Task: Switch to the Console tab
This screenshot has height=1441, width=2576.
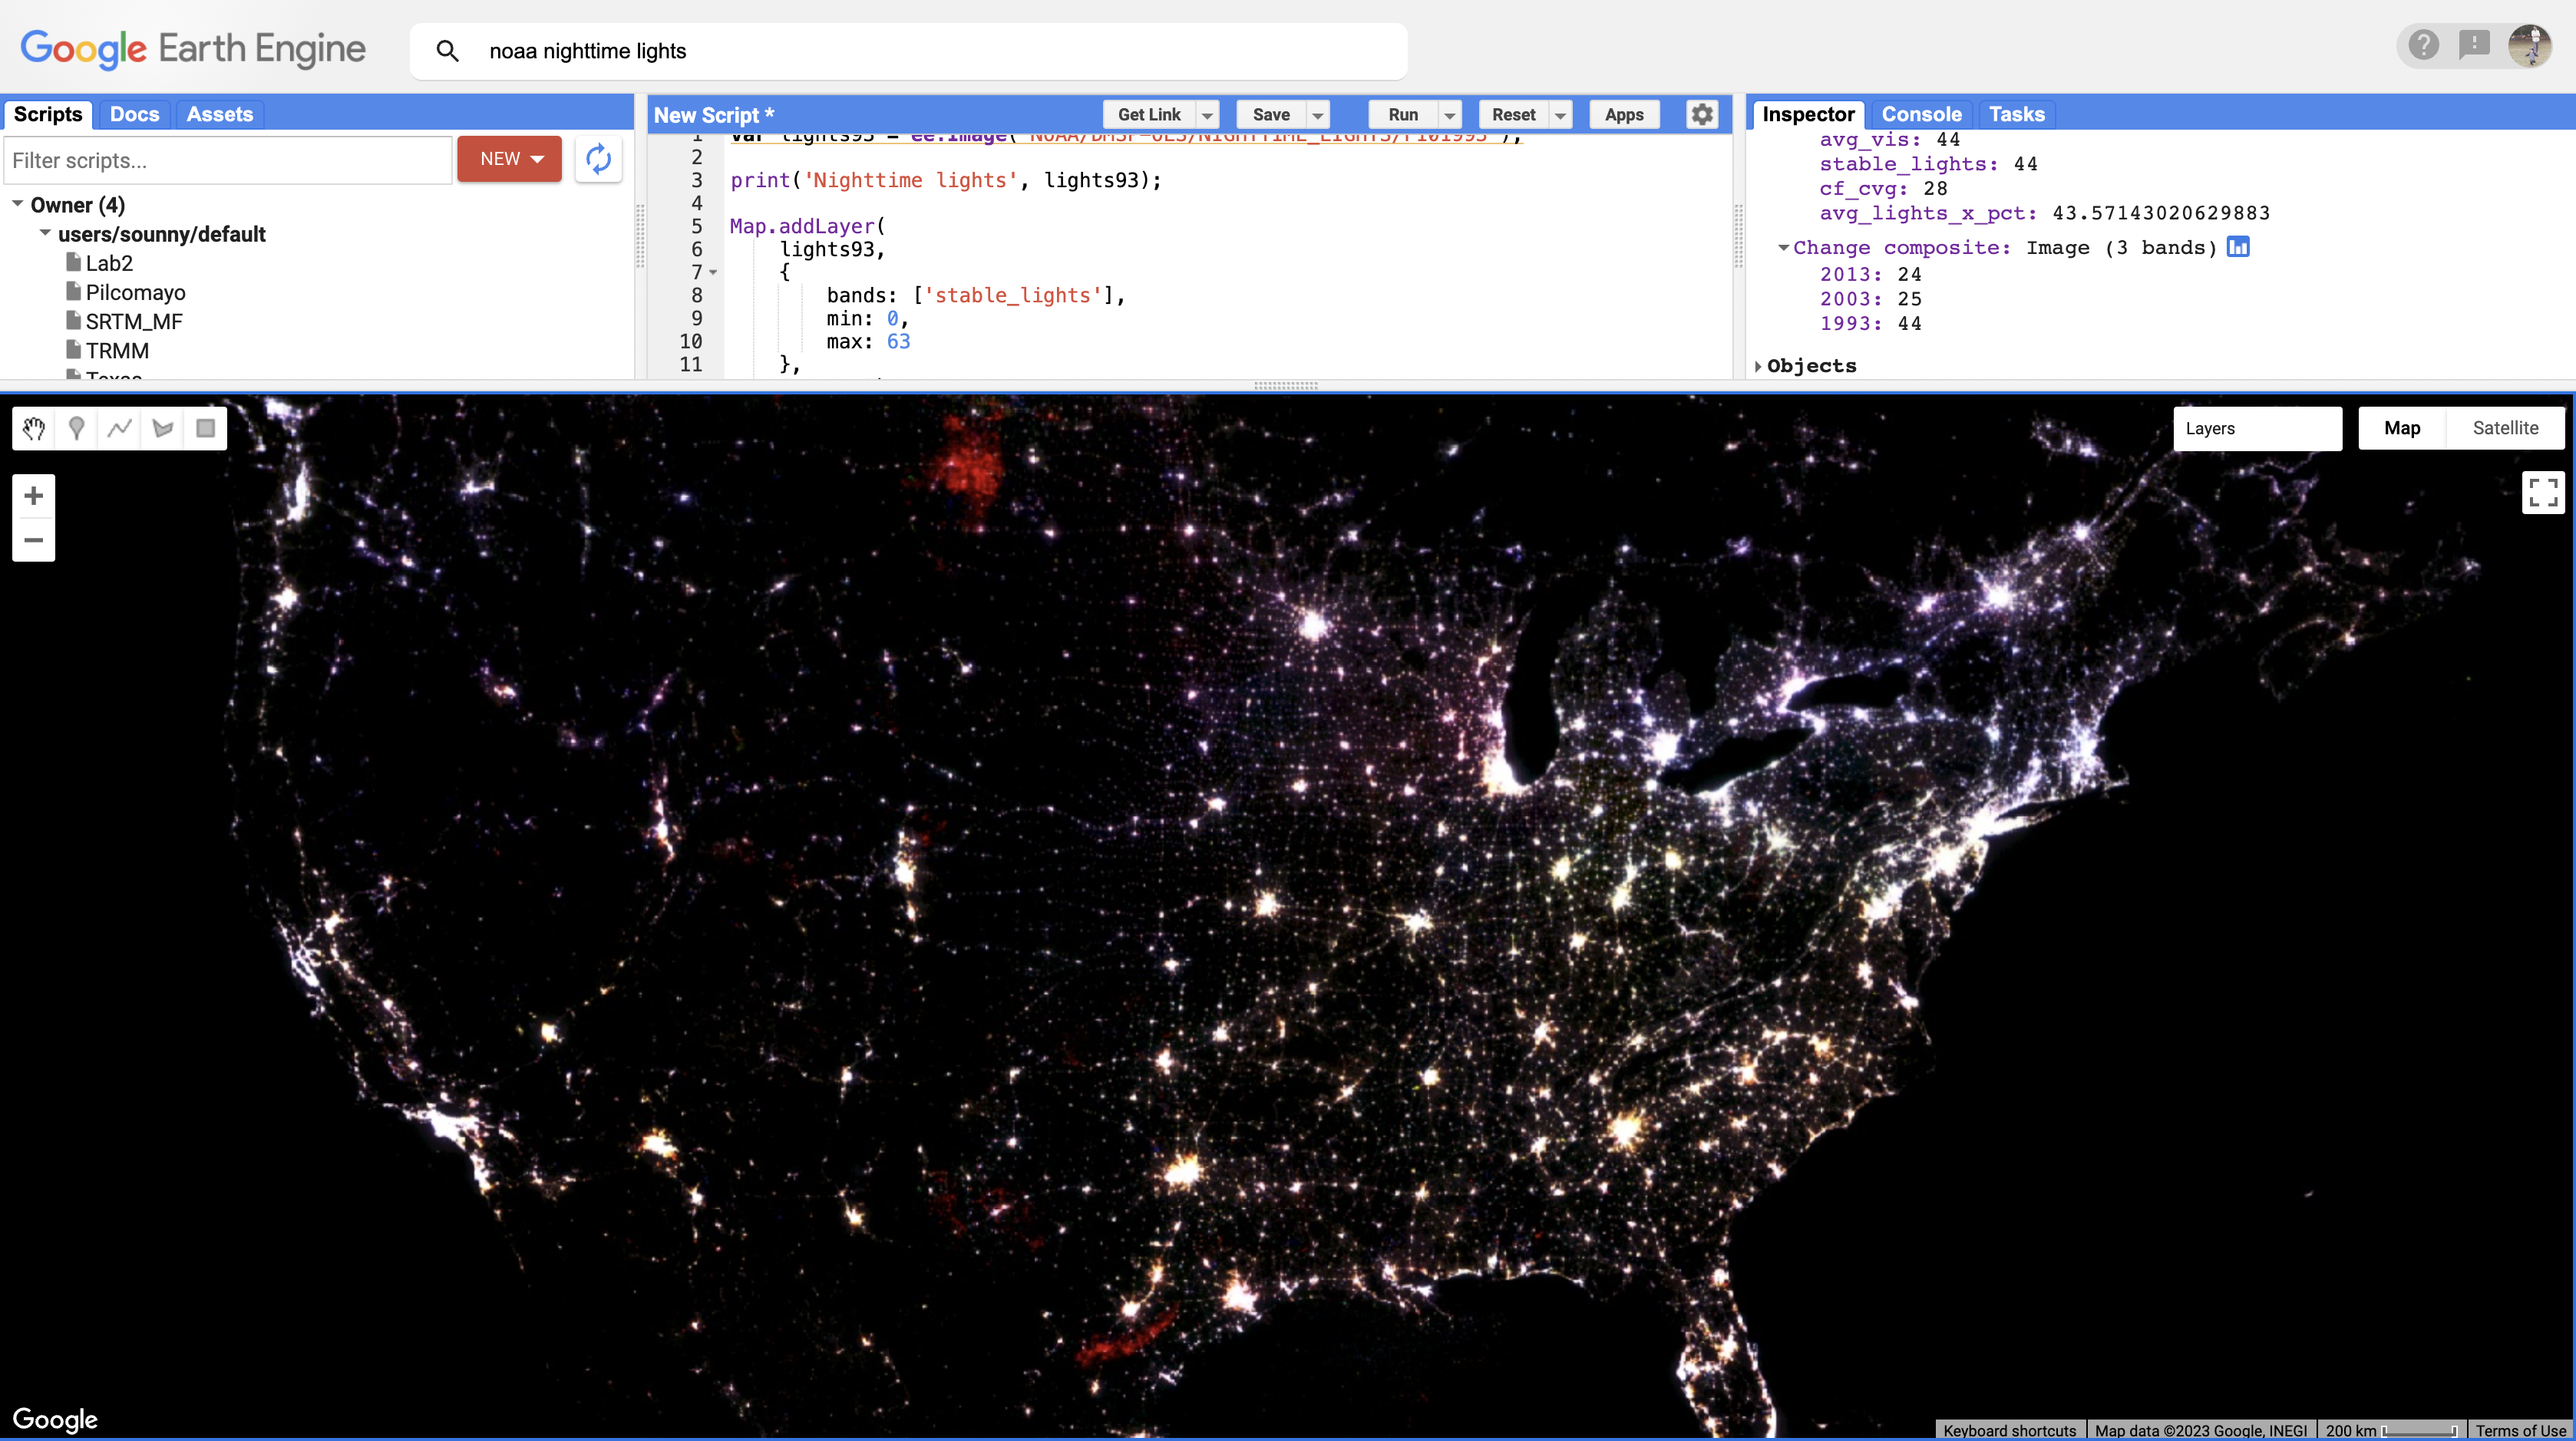Action: [1920, 114]
